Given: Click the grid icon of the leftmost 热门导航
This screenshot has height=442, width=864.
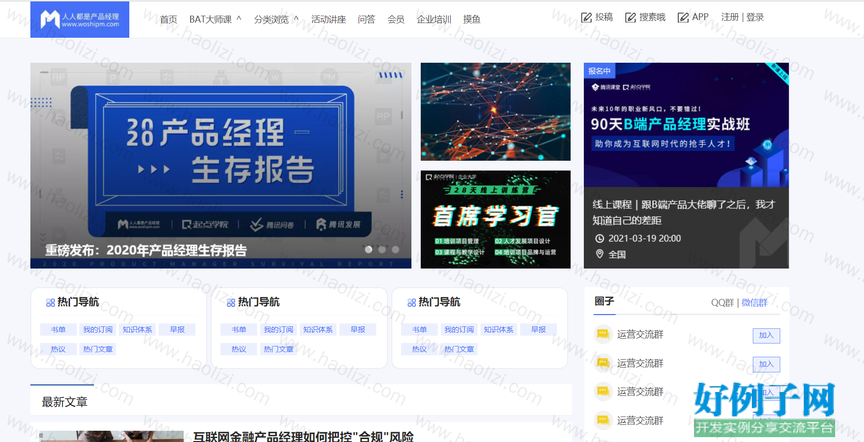Looking at the screenshot, I should click(50, 303).
